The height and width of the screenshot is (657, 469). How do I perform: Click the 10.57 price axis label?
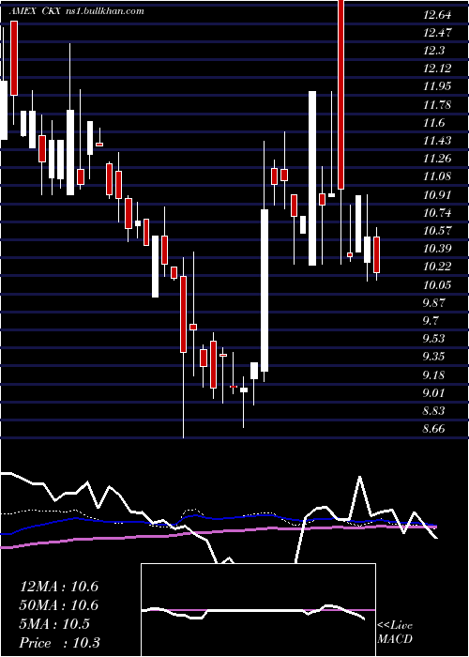click(x=437, y=231)
